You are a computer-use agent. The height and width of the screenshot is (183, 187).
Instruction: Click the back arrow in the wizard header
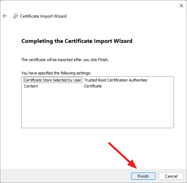(5, 16)
